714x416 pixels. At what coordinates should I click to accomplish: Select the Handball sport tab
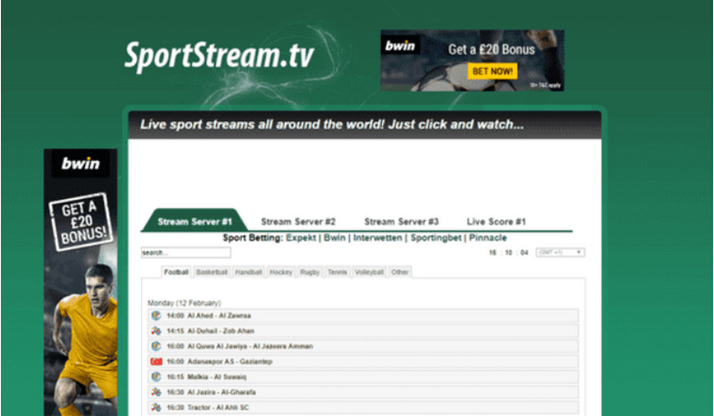tap(249, 272)
